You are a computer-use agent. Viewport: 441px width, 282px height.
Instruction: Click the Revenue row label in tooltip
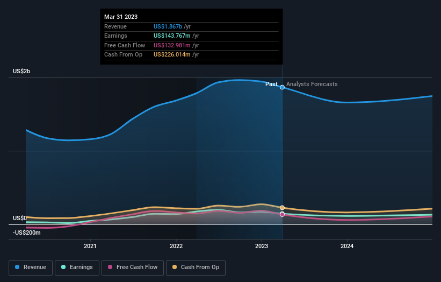115,26
